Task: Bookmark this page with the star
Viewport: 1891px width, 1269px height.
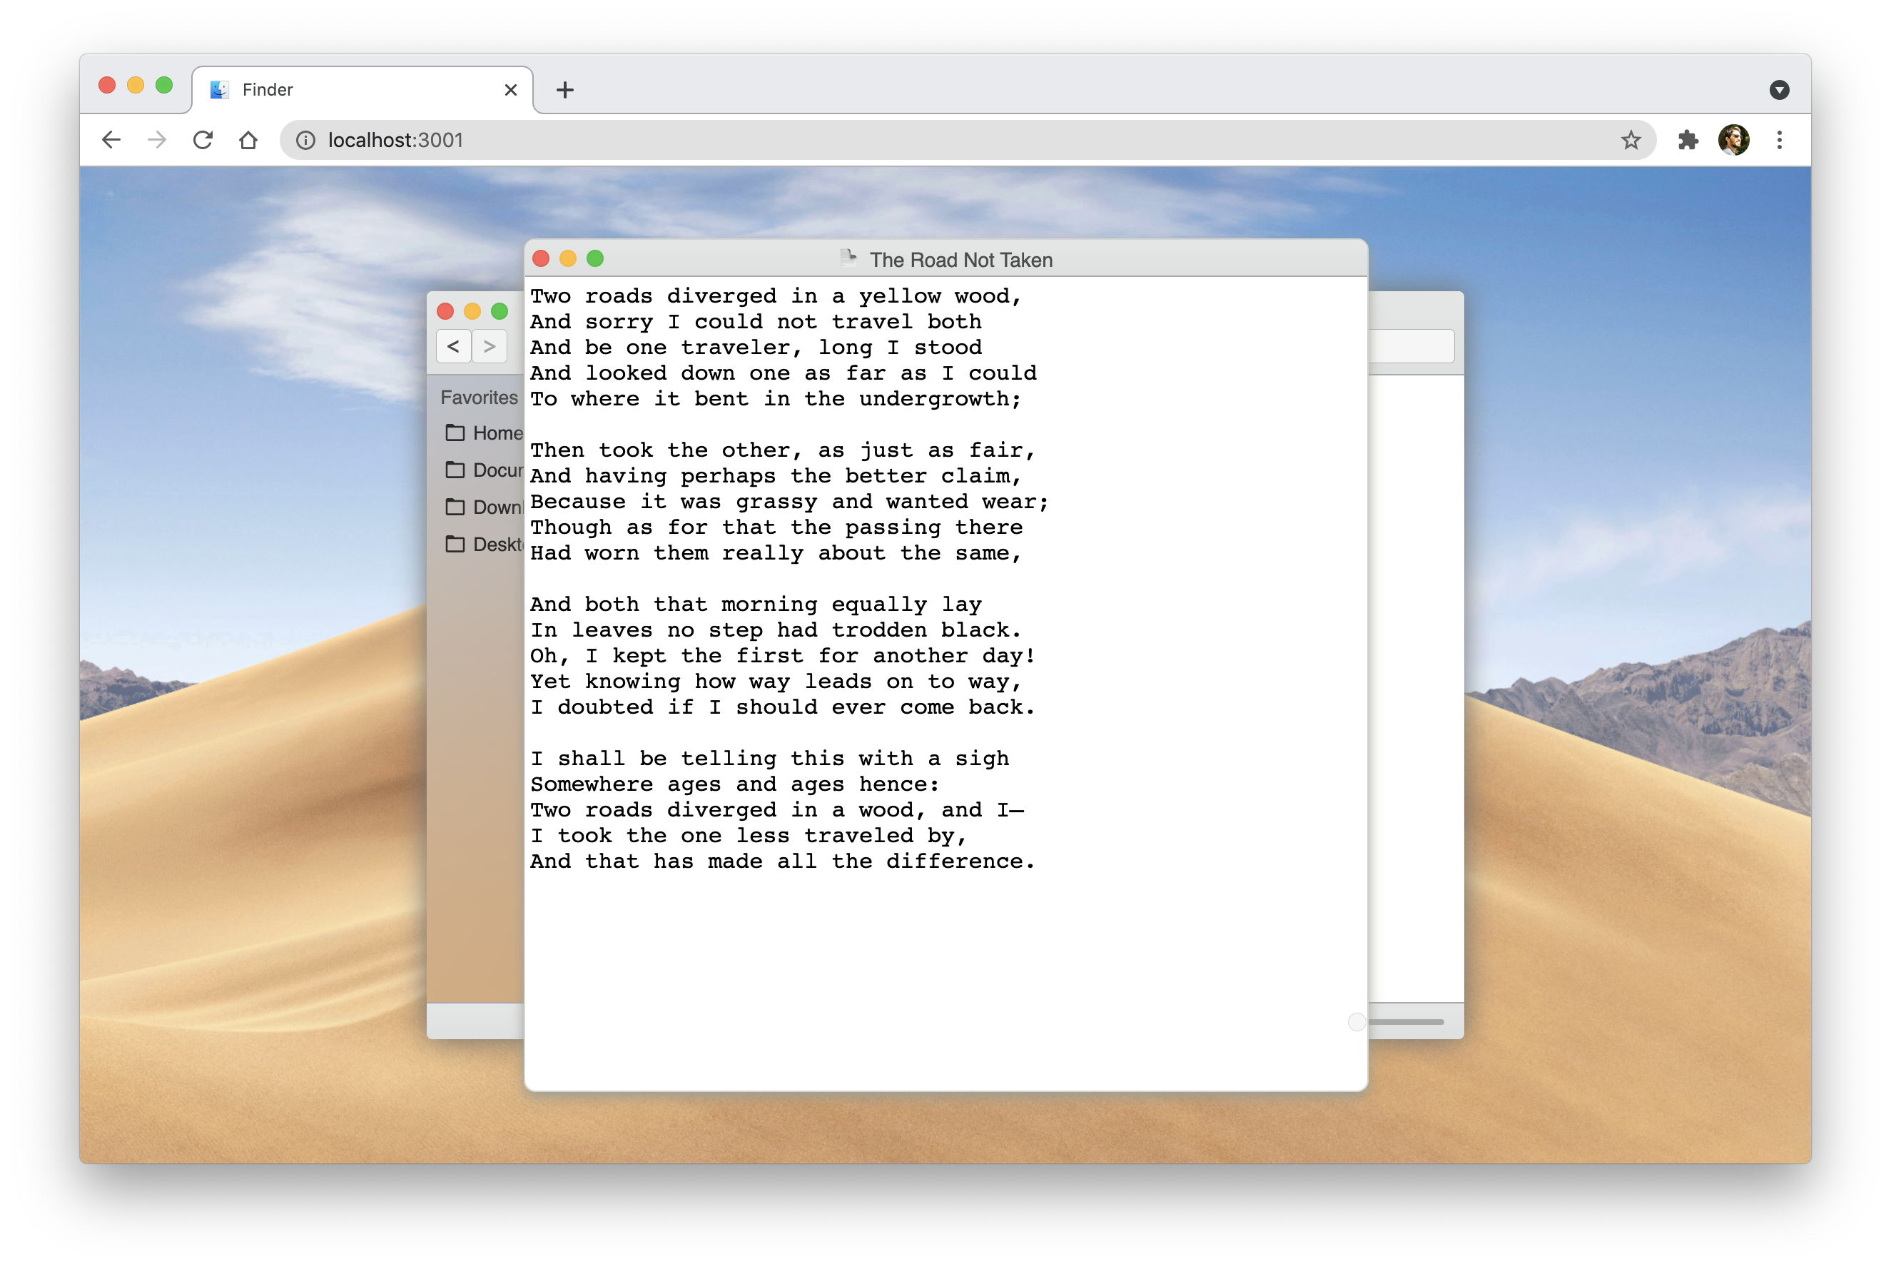Action: point(1631,140)
